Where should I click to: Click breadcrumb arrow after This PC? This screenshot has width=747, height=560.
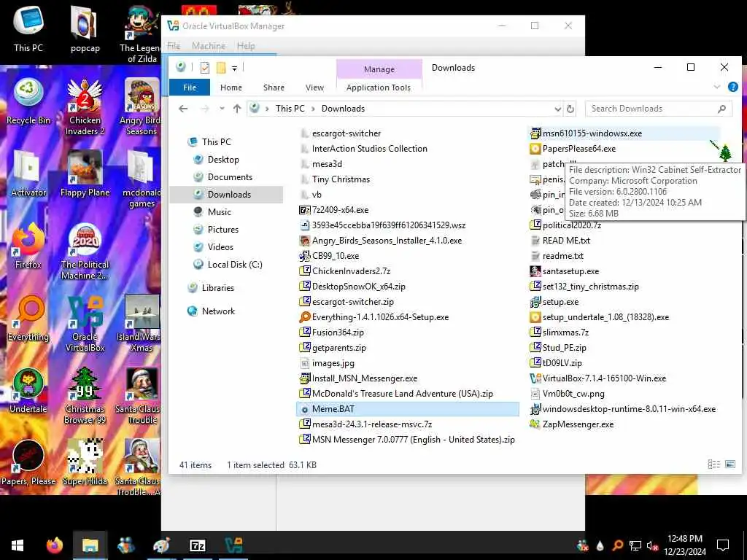coord(313,109)
